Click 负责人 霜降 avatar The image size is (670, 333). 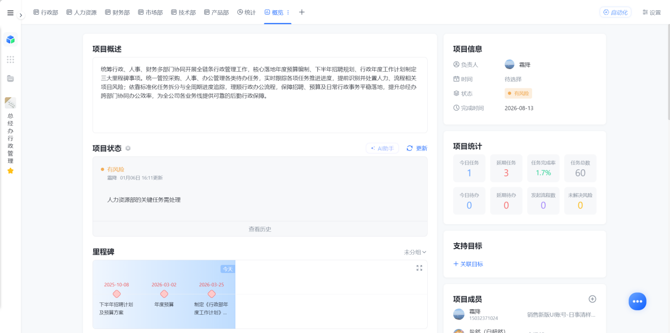(510, 65)
